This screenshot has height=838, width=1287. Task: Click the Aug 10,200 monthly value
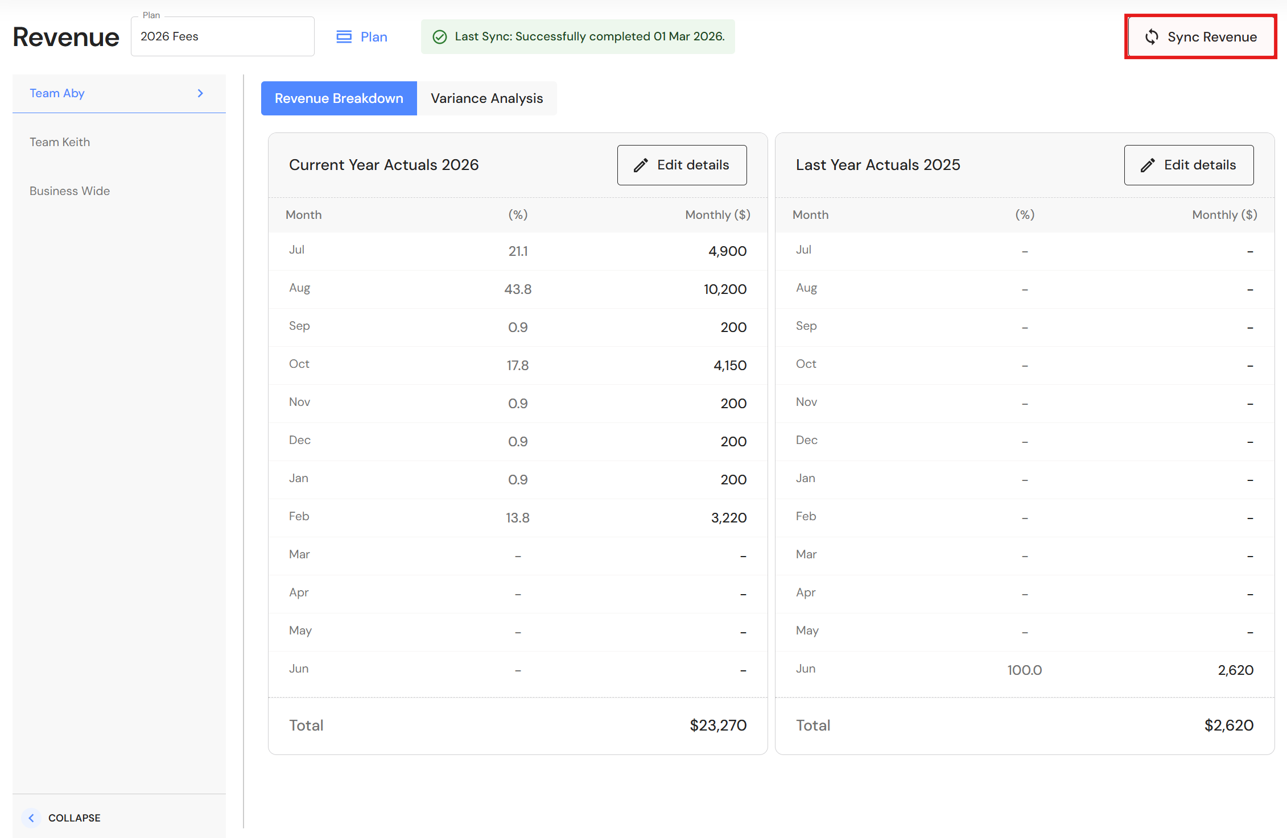[x=724, y=289]
